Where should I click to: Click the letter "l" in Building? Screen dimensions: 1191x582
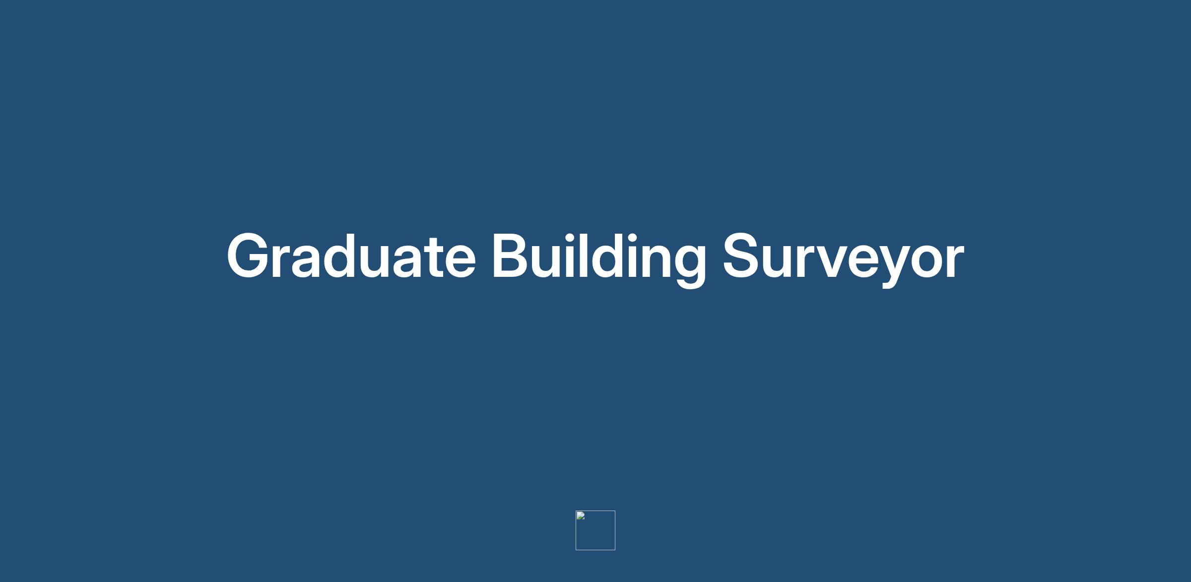point(581,255)
